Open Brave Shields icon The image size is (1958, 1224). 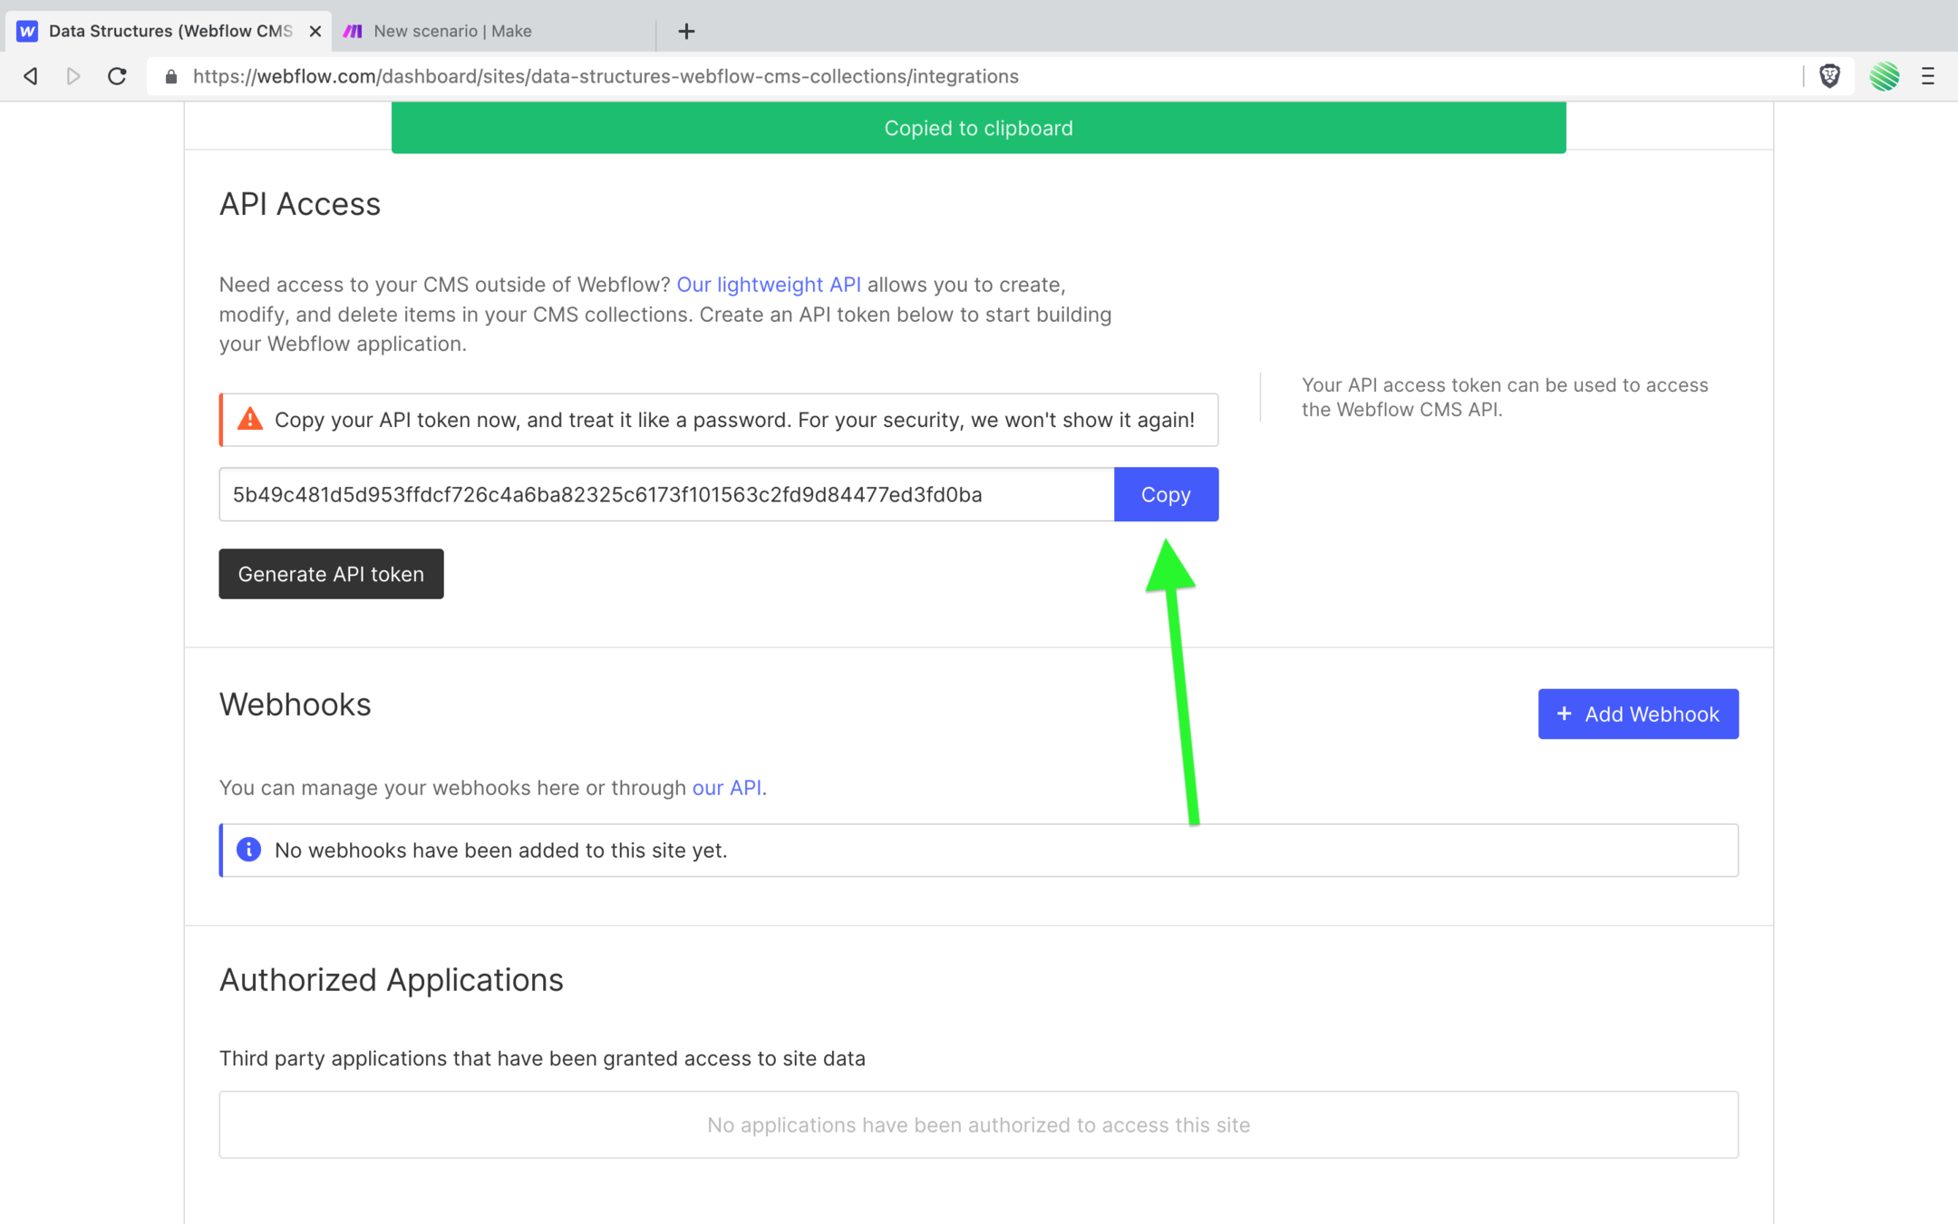[x=1829, y=76]
